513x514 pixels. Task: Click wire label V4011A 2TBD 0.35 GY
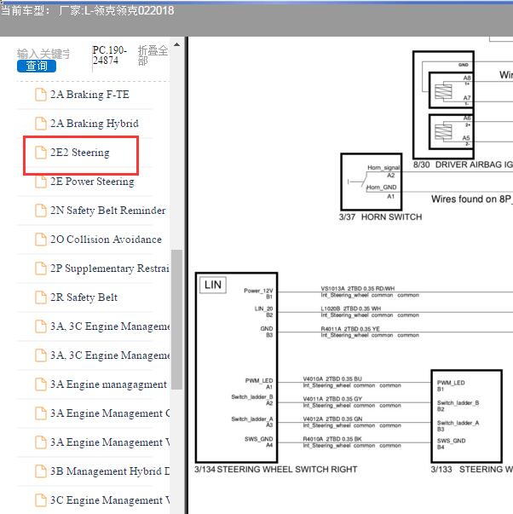332,399
